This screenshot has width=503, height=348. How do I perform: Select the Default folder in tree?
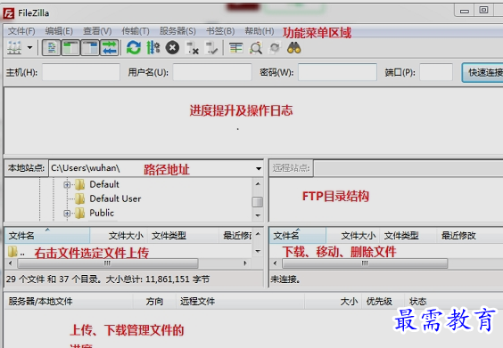(x=104, y=185)
